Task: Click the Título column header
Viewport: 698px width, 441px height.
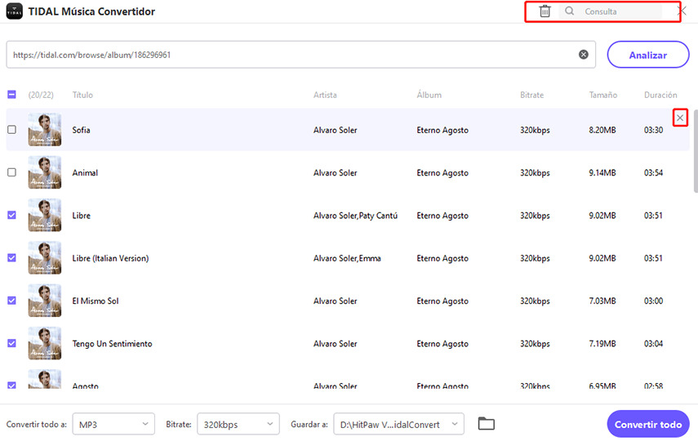Action: click(82, 95)
